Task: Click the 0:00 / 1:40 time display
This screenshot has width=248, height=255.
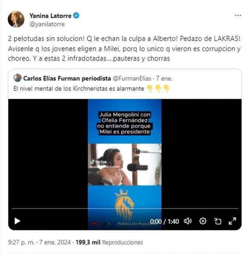Action: click(164, 221)
